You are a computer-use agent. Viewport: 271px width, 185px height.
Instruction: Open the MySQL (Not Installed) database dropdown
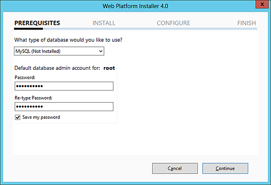pyautogui.click(x=59, y=51)
